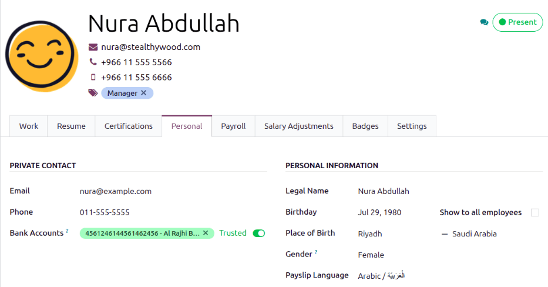Open the Gender help question mark

pyautogui.click(x=316, y=252)
